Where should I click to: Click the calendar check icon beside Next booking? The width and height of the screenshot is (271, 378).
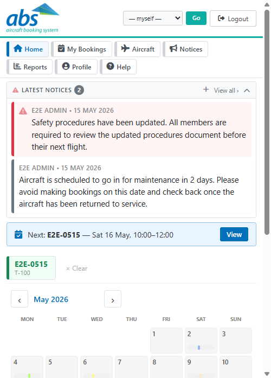point(18,235)
